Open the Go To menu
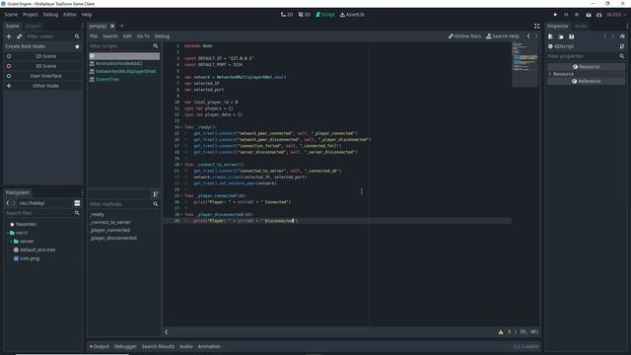Viewport: 631px width, 355px height. [143, 36]
